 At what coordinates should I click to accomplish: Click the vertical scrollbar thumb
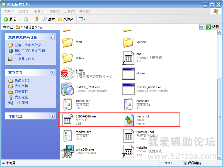pyautogui.click(x=219, y=117)
